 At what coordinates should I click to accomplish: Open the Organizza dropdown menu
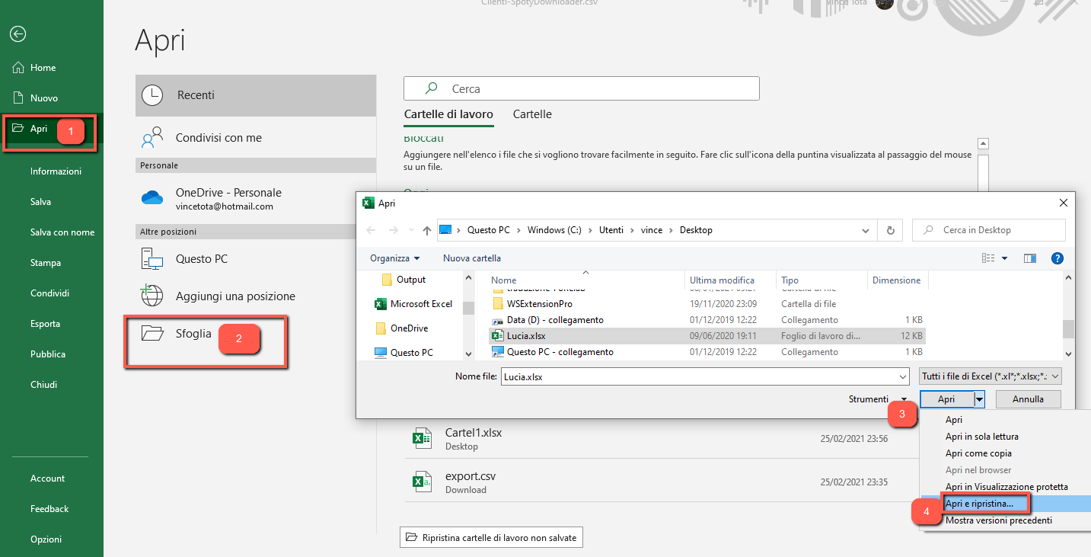click(x=395, y=258)
